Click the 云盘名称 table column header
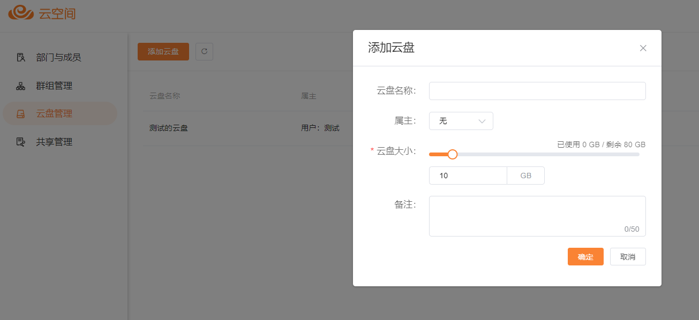 [164, 96]
